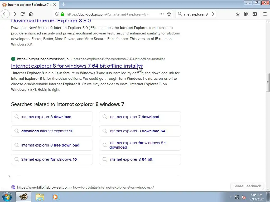Bookmark this page with the star
This screenshot has width=270, height=202.
(169, 14)
